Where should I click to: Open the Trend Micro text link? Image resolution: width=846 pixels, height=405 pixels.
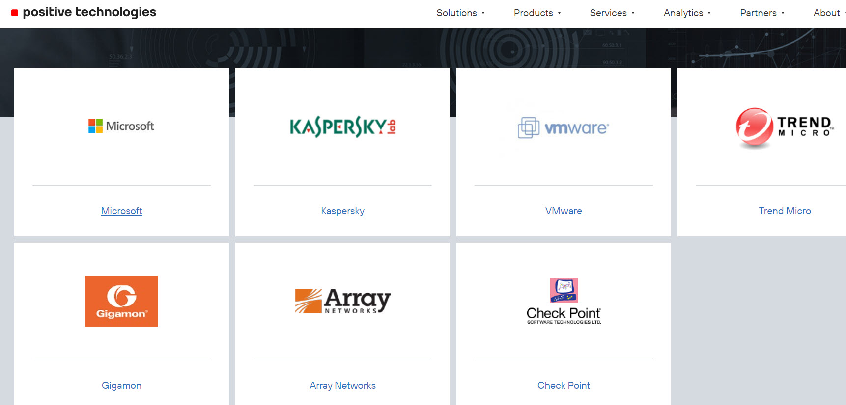[785, 211]
